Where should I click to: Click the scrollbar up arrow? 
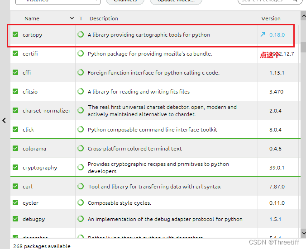[303, 16]
